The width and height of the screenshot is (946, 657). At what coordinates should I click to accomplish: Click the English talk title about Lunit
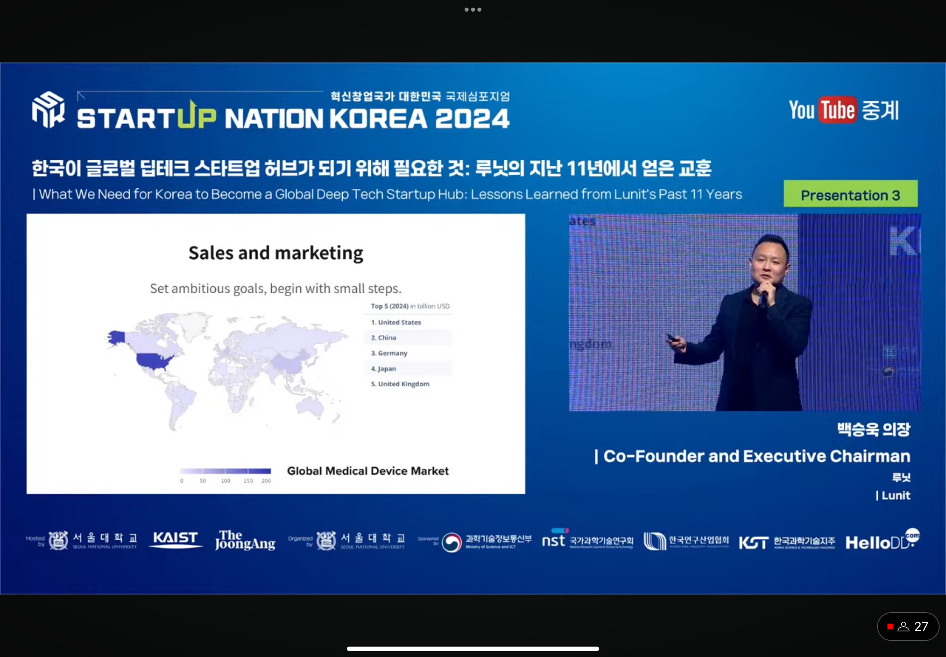(387, 194)
